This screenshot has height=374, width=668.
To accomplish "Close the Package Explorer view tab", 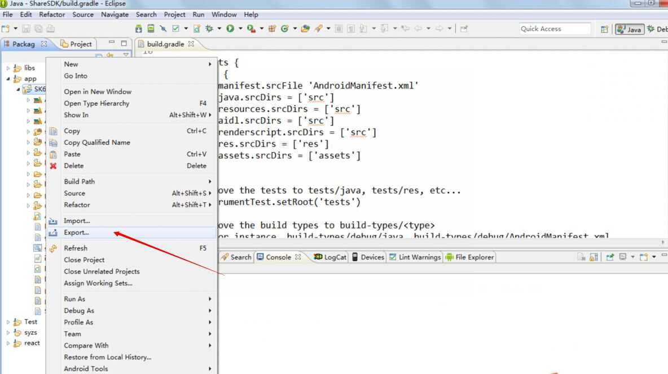I will point(44,44).
